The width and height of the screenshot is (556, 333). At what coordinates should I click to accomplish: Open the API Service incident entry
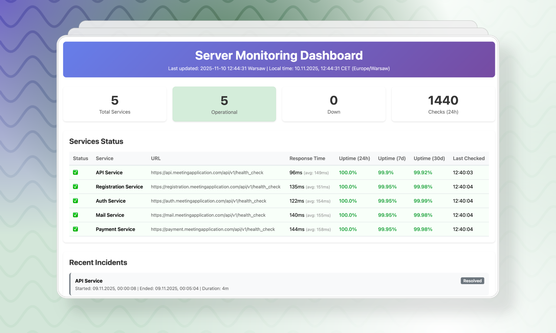(x=259, y=285)
